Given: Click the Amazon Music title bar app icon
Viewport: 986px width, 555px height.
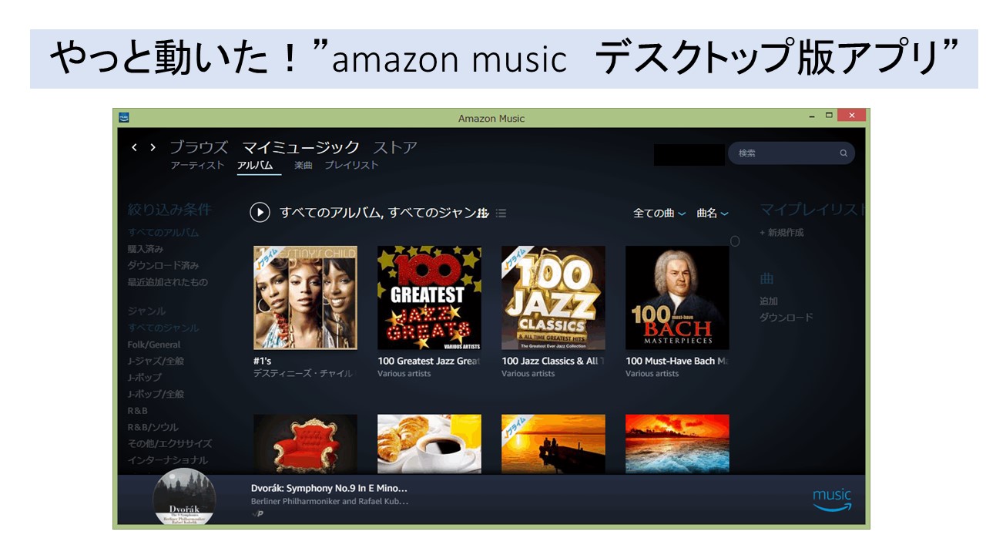Looking at the screenshot, I should pos(124,117).
